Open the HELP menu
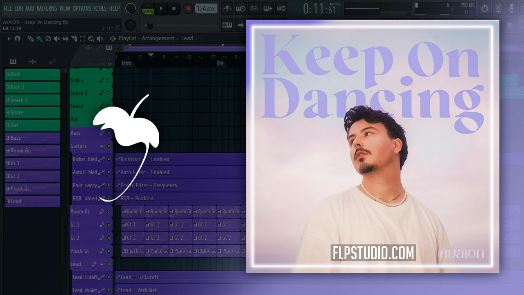The width and height of the screenshot is (524, 295). tap(115, 8)
